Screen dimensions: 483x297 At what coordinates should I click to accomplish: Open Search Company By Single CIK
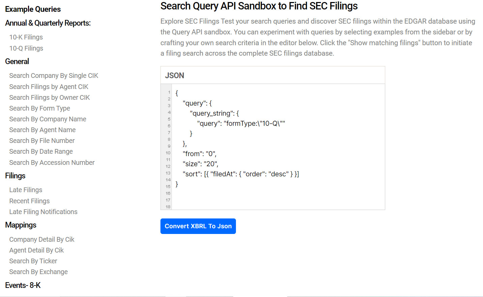click(x=54, y=76)
